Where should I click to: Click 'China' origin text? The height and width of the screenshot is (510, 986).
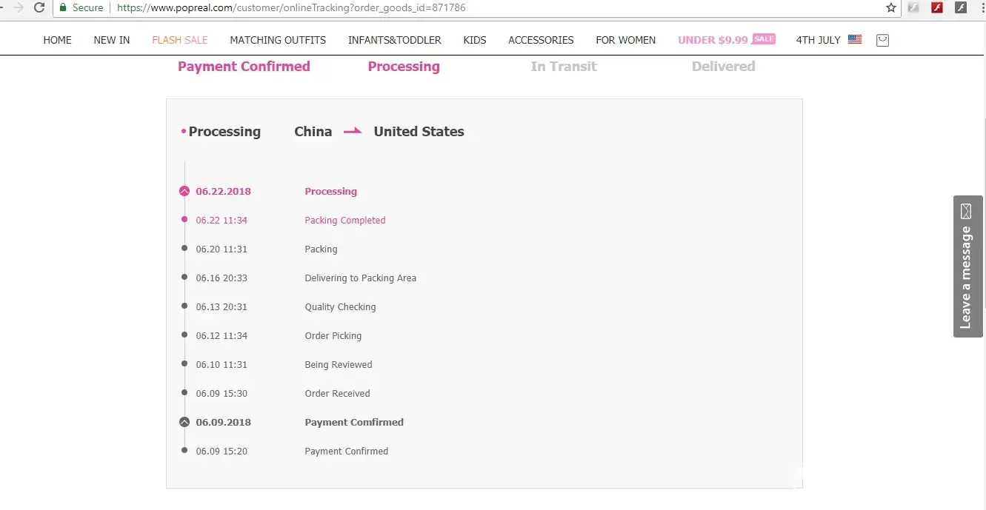pos(313,132)
